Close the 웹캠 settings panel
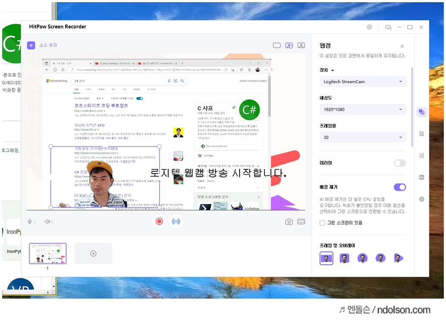This screenshot has height=321, width=446. click(402, 46)
